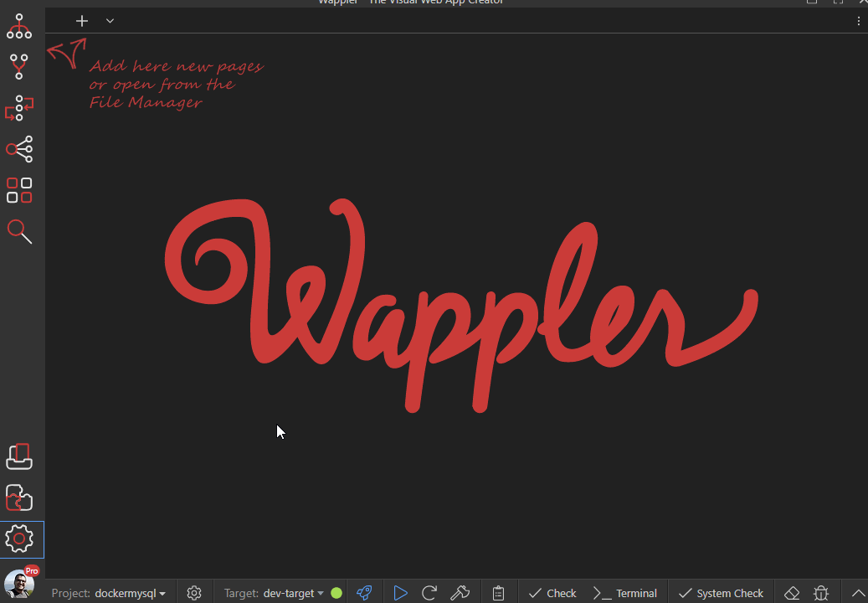Open the site structure tree panel
This screenshot has height=603, width=868.
click(19, 26)
